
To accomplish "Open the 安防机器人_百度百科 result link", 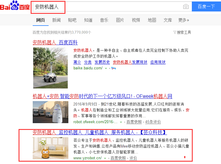I will pos(55,42).
